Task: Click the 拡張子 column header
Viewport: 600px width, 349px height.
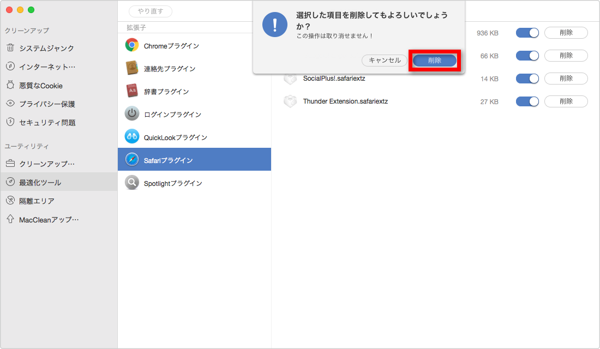Action: click(136, 28)
